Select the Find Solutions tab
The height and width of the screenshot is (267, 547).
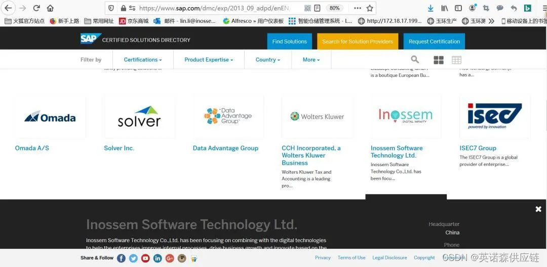coord(290,41)
